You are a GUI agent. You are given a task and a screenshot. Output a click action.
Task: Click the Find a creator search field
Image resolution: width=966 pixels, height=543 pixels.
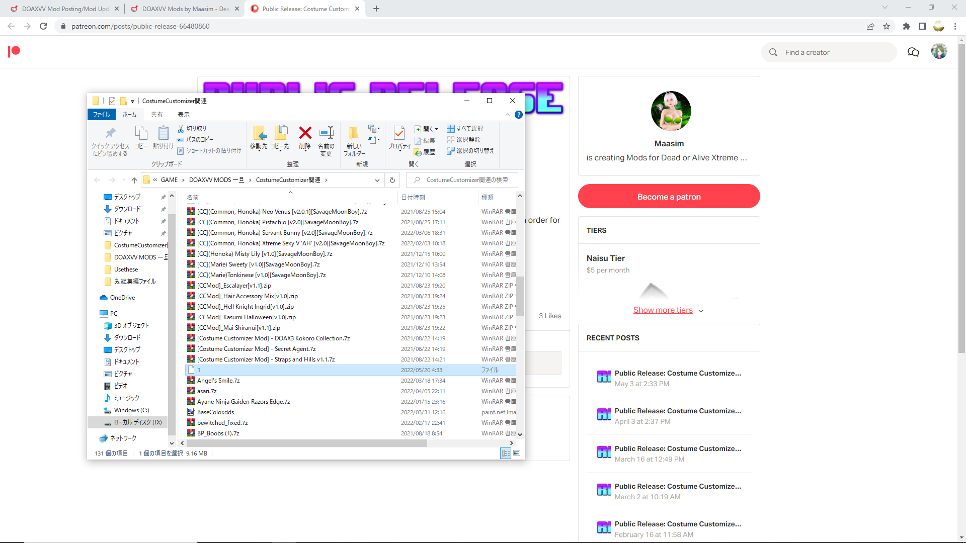pos(829,52)
